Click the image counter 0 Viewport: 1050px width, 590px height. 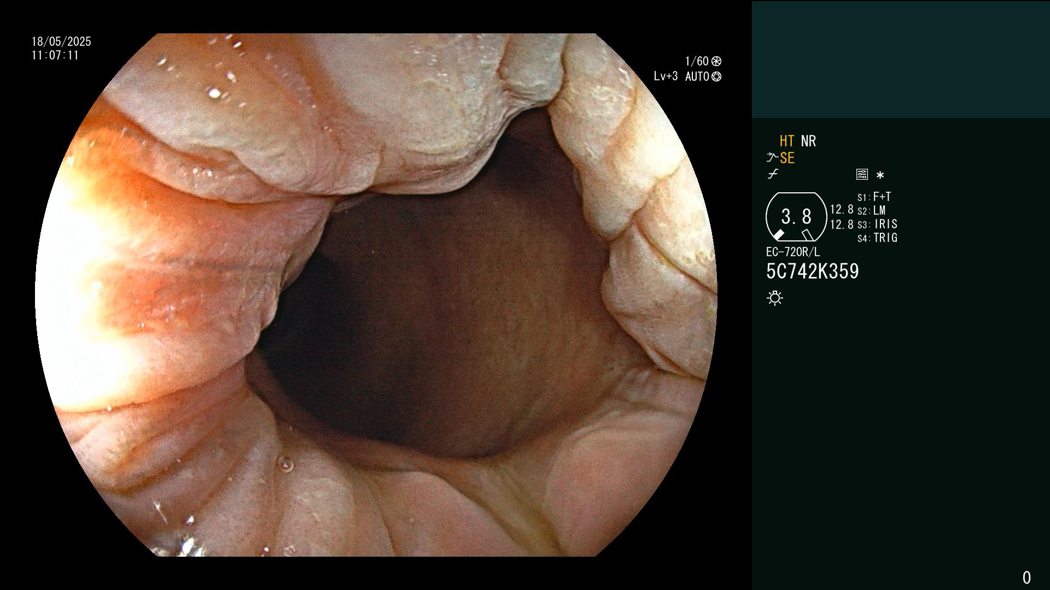(x=1026, y=577)
